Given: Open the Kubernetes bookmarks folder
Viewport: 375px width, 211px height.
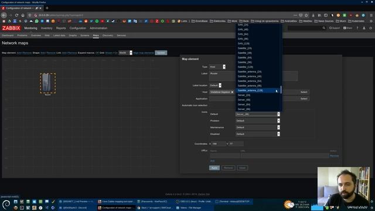Looking at the screenshot, I should pos(356,21).
